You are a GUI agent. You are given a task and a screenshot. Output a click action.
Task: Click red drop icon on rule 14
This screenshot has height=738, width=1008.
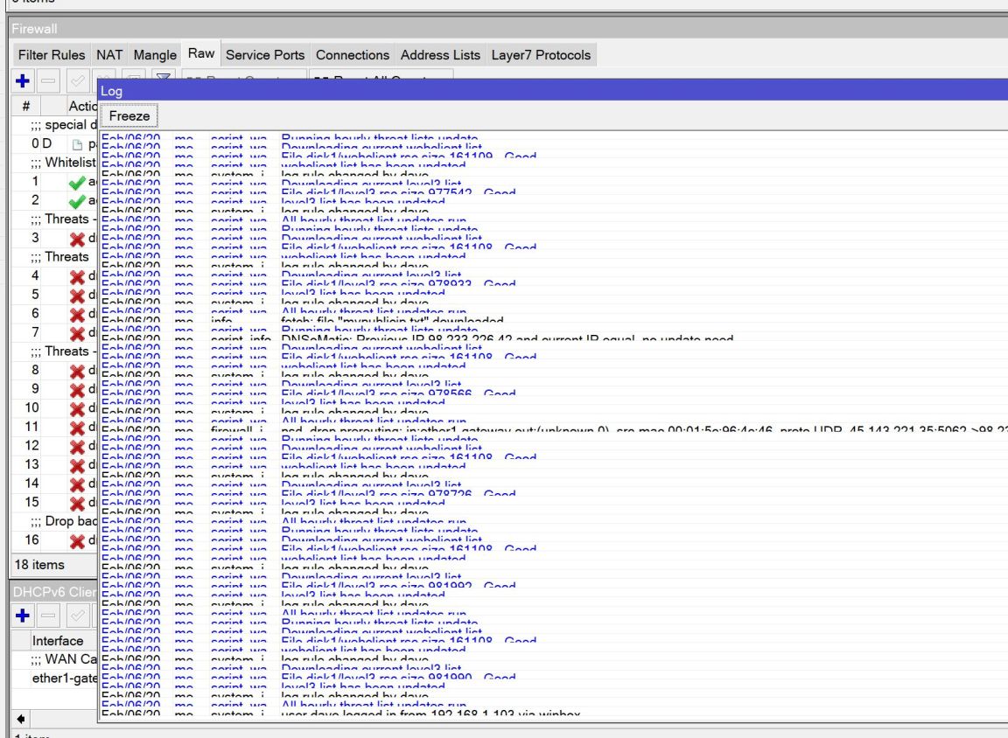[x=77, y=484]
